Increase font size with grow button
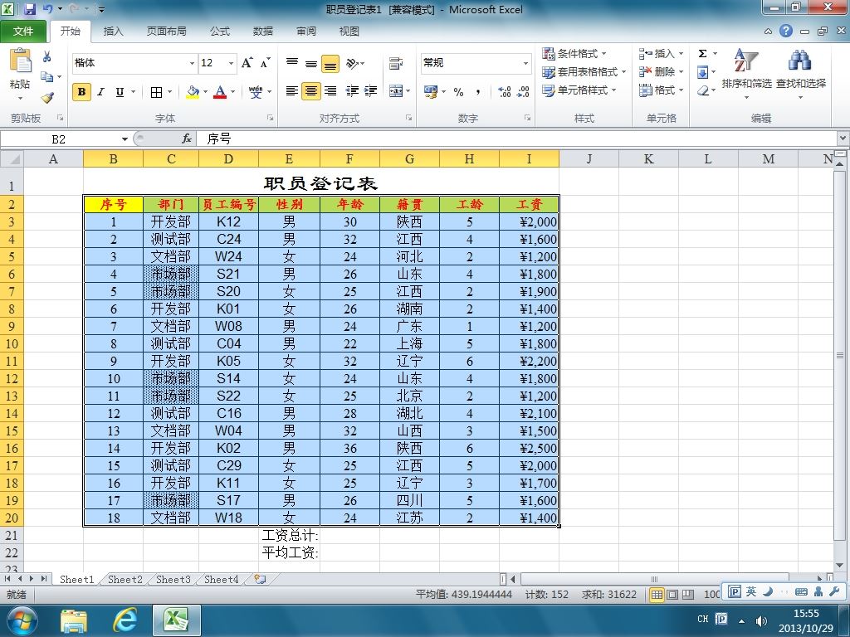Image resolution: width=850 pixels, height=637 pixels. (x=247, y=63)
